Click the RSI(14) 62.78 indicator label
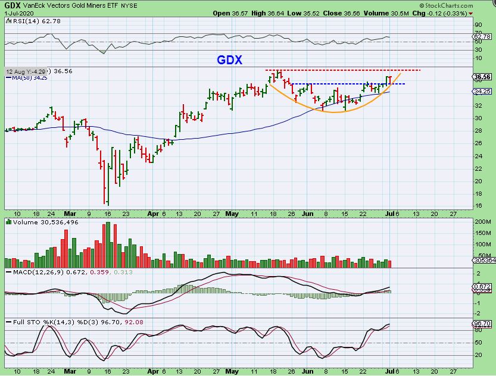Viewport: 496px width, 376px height. [36, 21]
